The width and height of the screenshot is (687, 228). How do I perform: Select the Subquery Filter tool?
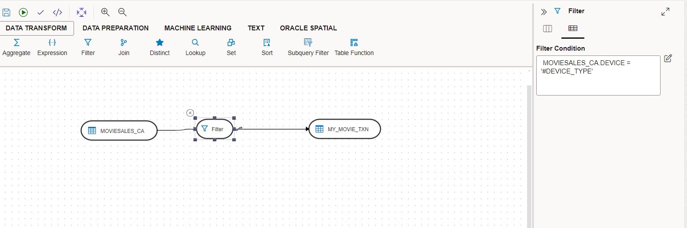[x=308, y=47]
